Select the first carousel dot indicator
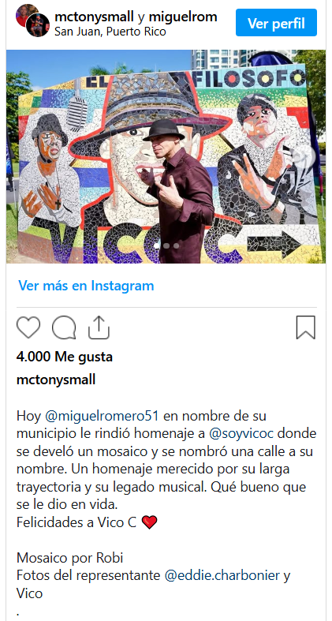 tap(157, 246)
